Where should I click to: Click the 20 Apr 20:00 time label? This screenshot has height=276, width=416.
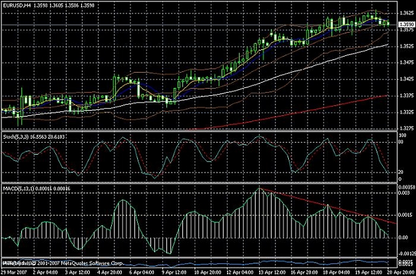tap(401, 273)
